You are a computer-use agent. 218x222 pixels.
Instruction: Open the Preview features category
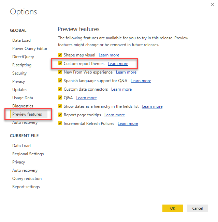click(x=27, y=114)
